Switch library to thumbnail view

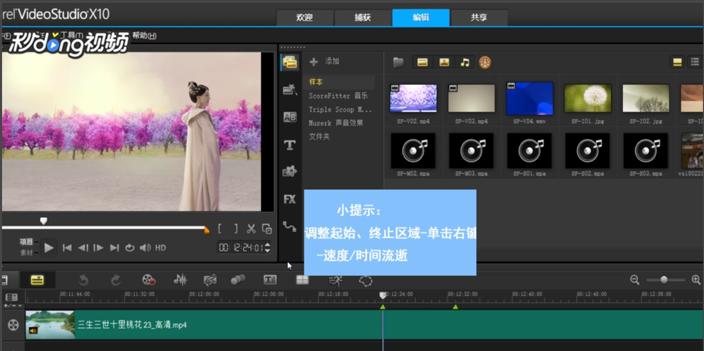[x=677, y=63]
